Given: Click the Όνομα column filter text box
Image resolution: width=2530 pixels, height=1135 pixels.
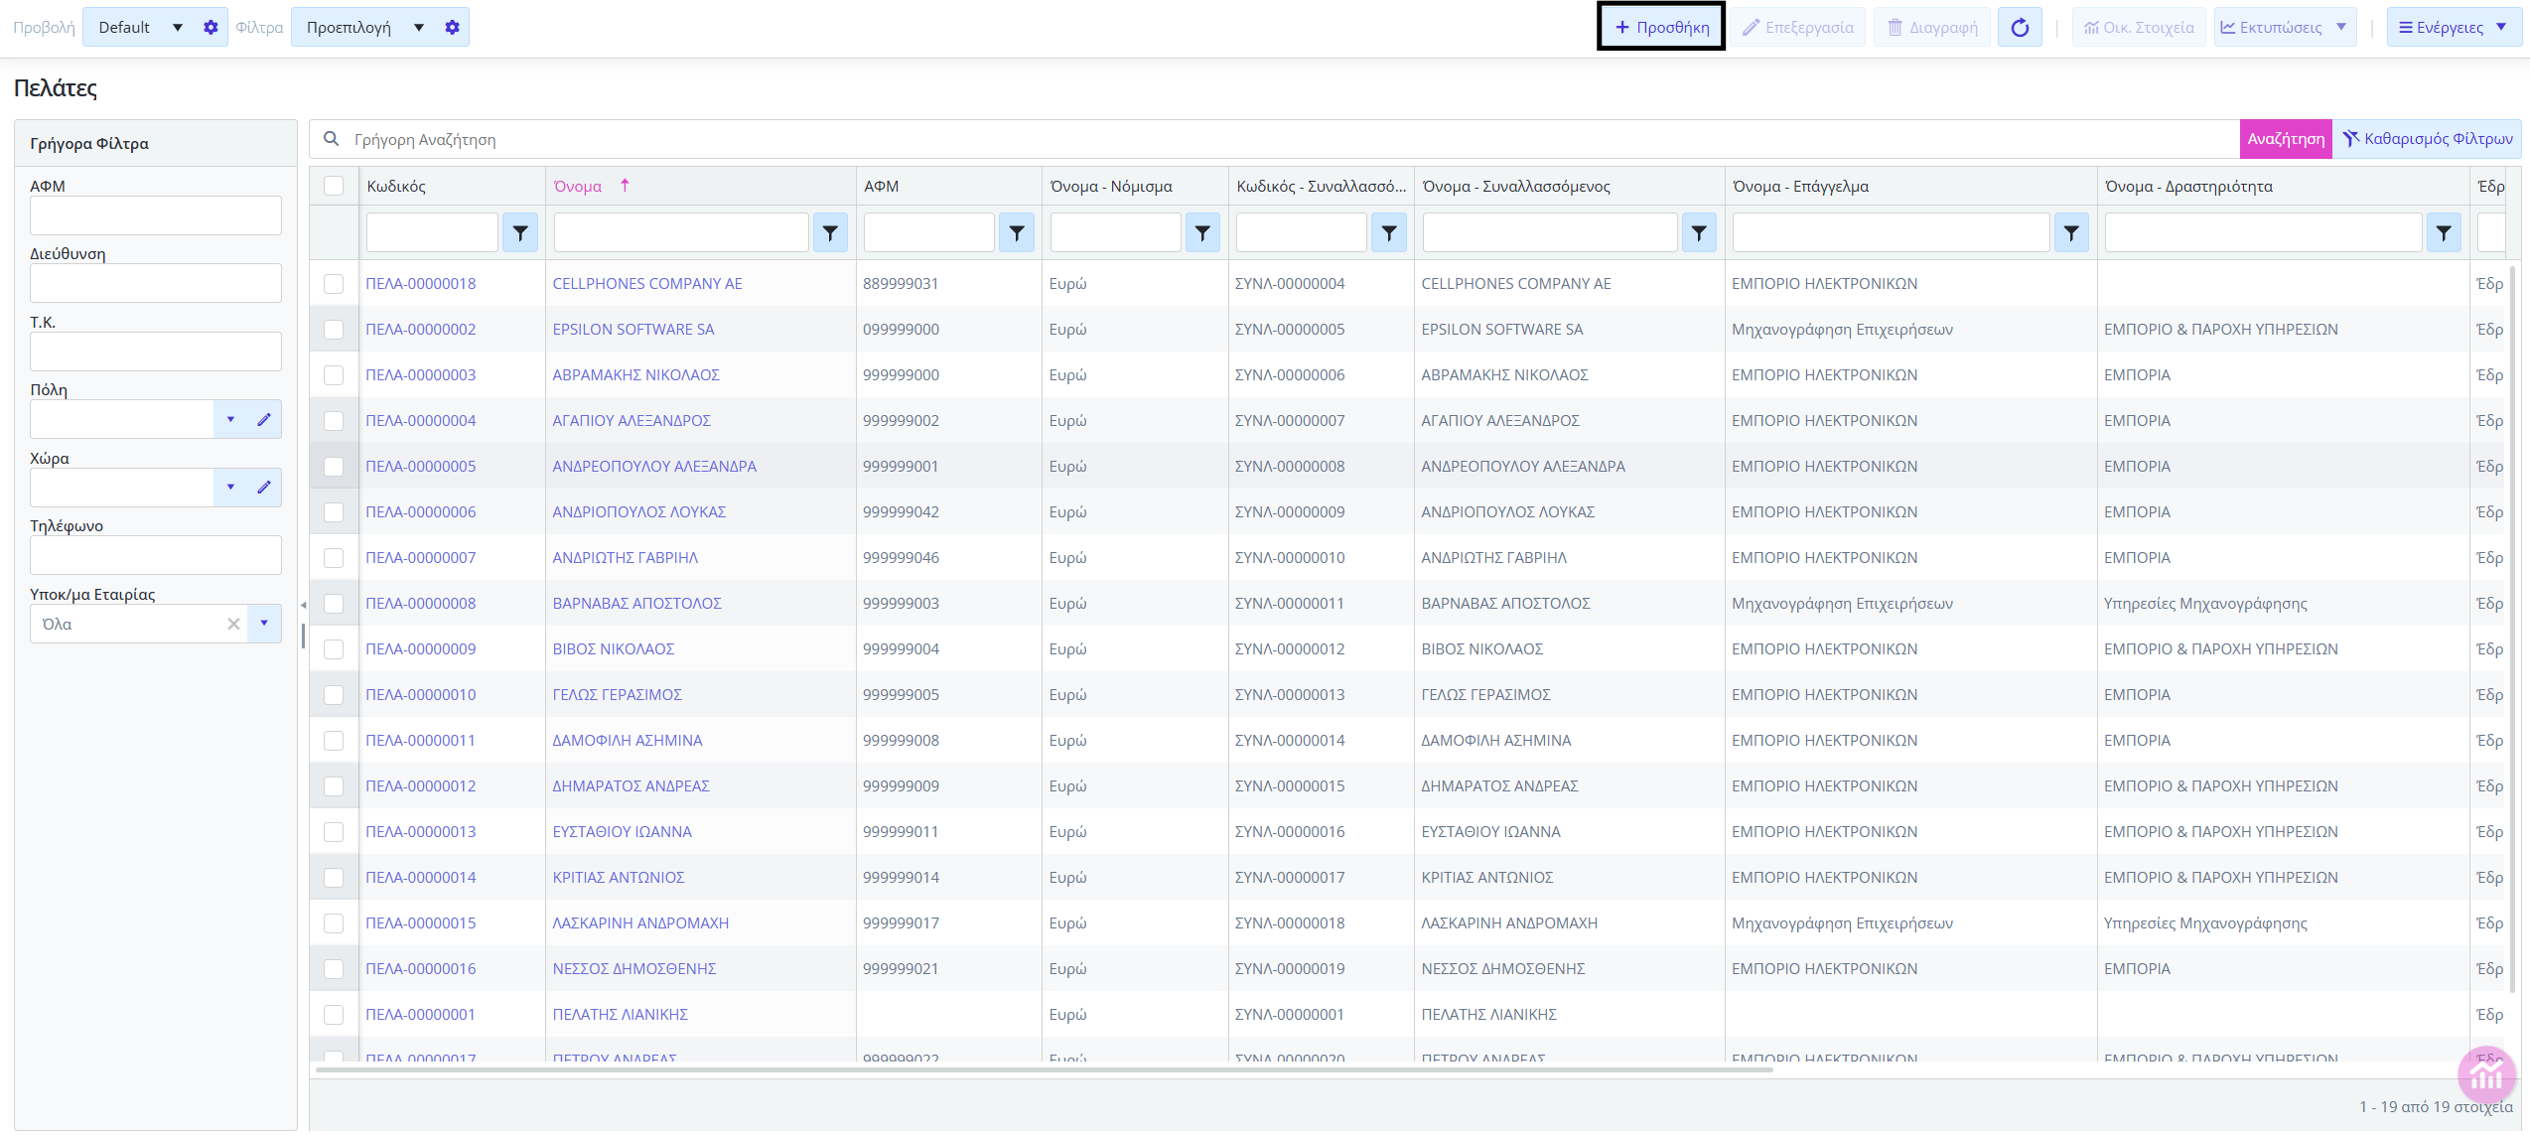Looking at the screenshot, I should pos(681,233).
